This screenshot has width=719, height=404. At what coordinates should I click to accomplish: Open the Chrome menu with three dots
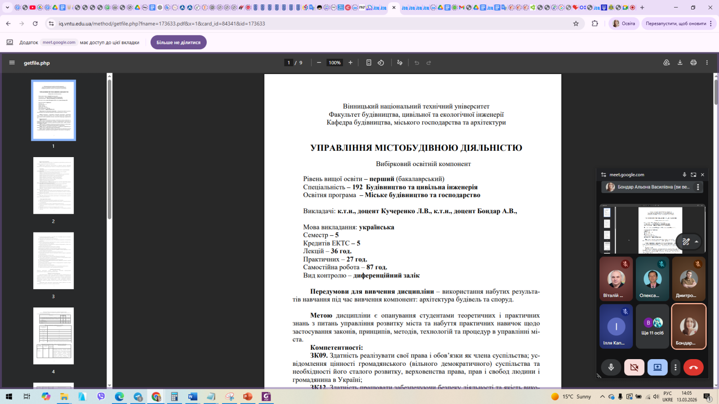point(711,24)
